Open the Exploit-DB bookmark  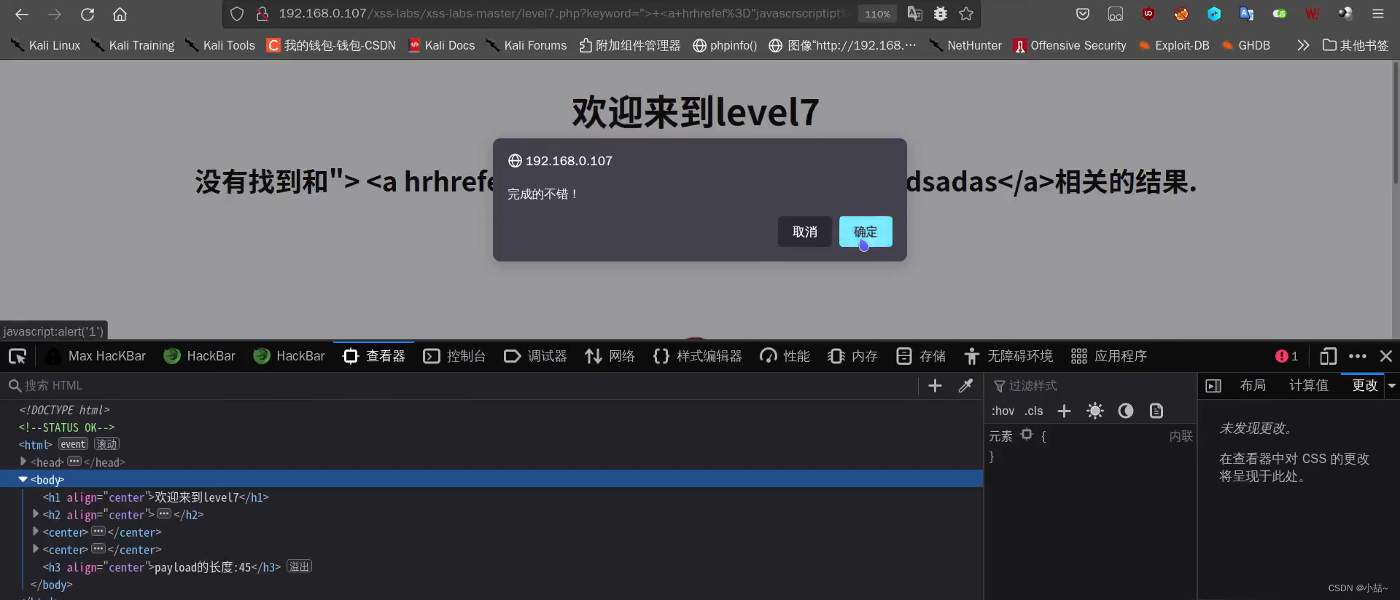1174,45
